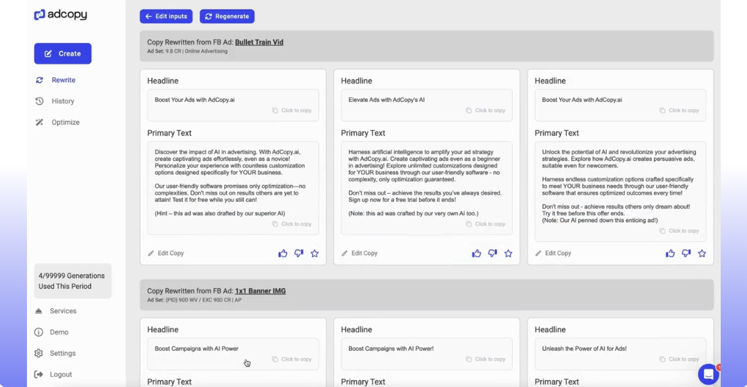747x387 pixels.
Task: Copy the 'Boost Campaigns with AI Power' headline without exclamation
Action: (292, 359)
